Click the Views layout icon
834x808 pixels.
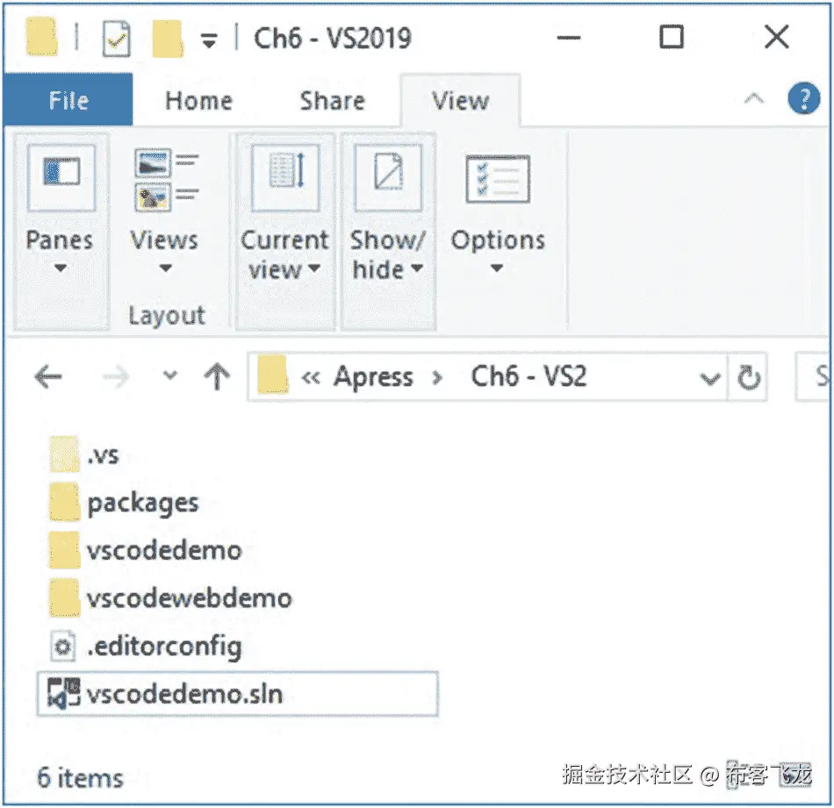click(165, 180)
